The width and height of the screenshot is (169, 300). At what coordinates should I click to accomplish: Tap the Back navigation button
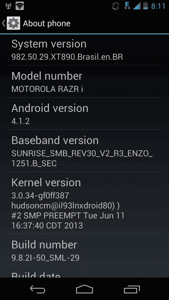point(38,289)
